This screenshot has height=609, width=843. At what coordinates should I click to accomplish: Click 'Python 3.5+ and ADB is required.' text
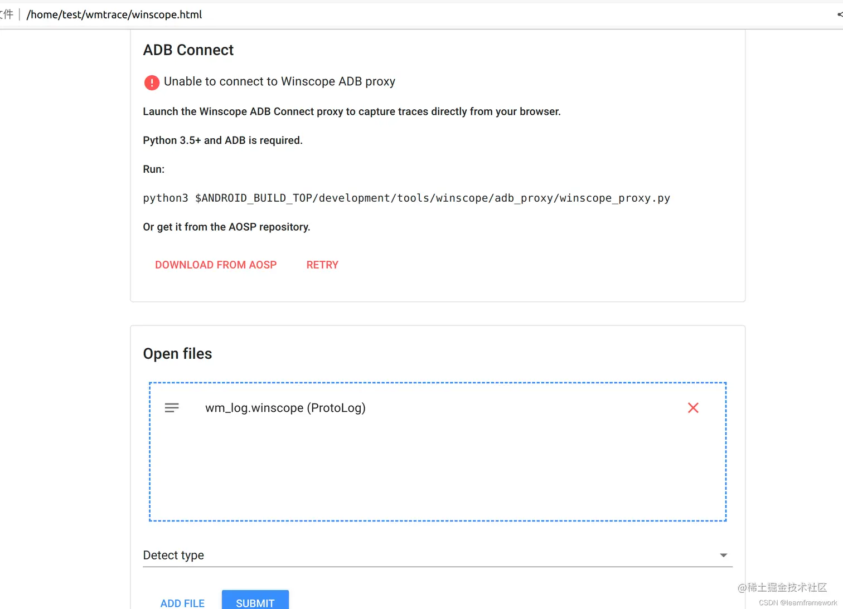[222, 140]
